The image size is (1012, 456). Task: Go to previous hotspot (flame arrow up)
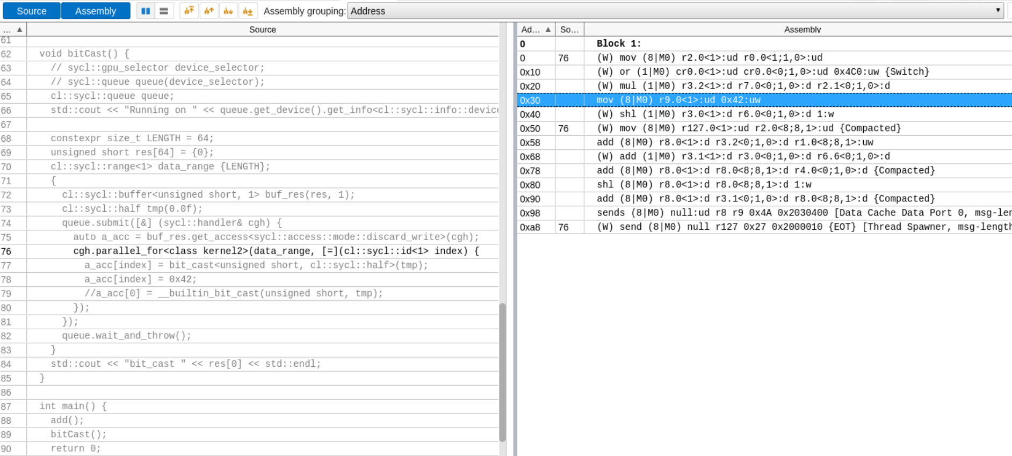pos(208,11)
